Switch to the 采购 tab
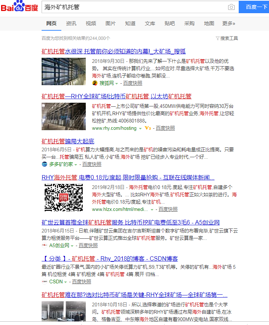Screen dimensions: 269x325 tap(189, 23)
